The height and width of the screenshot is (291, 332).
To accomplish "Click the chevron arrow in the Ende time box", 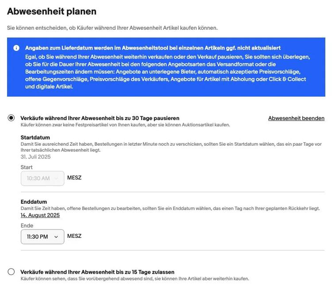I will pos(56,237).
